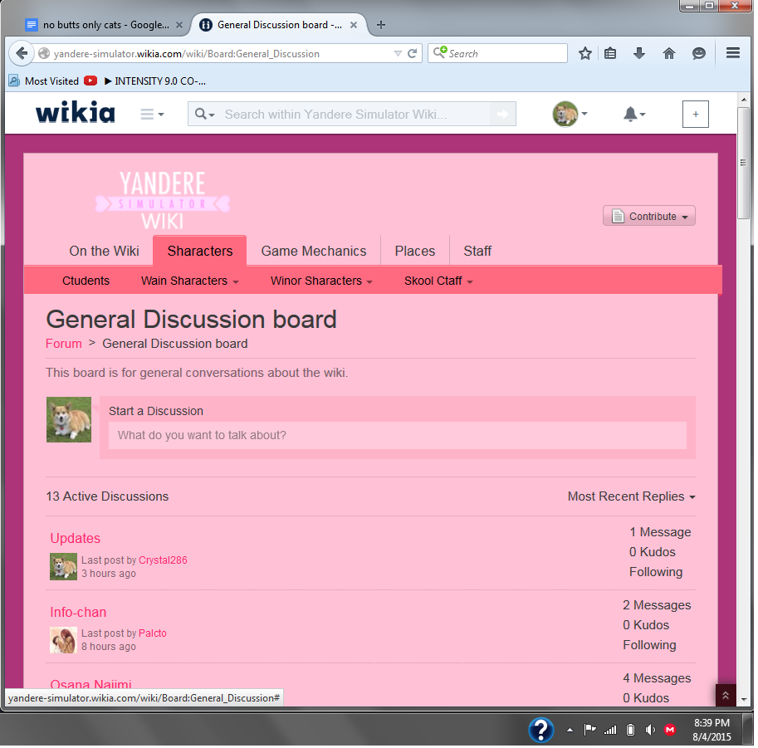This screenshot has width=758, height=748.
Task: Show hidden system tray icons arrow
Action: point(570,730)
